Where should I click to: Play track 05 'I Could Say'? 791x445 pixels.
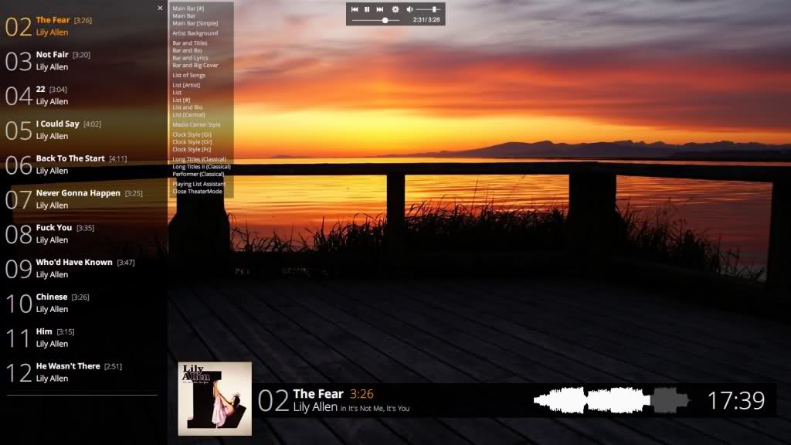tap(83, 130)
